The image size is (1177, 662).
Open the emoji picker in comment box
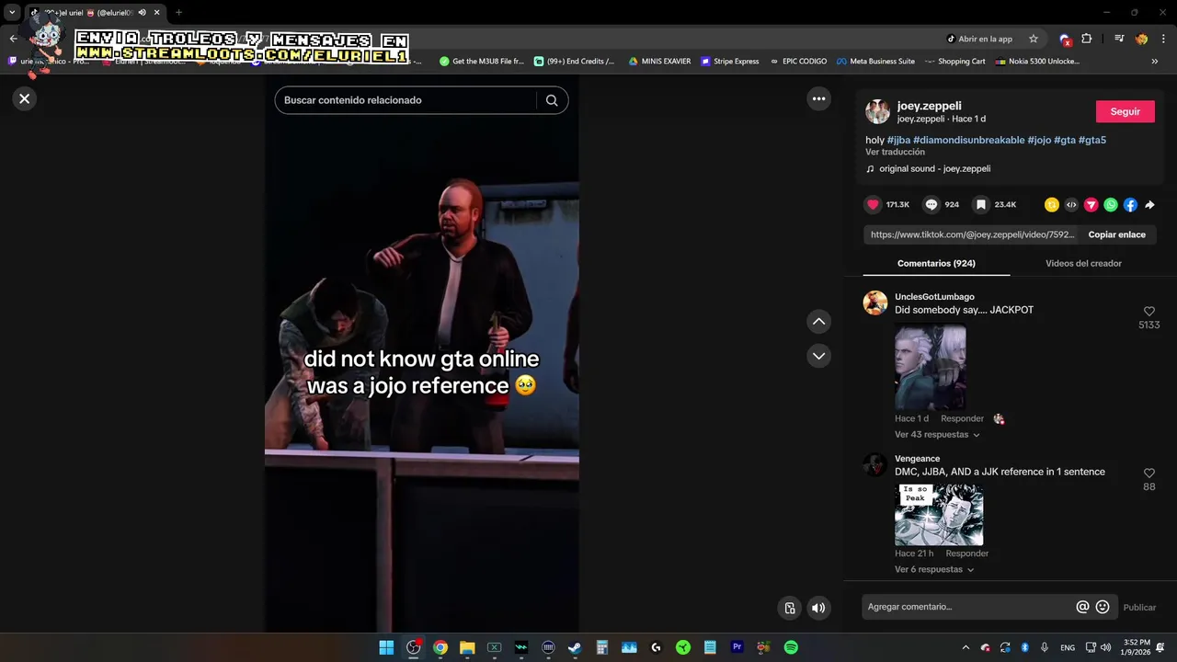1103,607
